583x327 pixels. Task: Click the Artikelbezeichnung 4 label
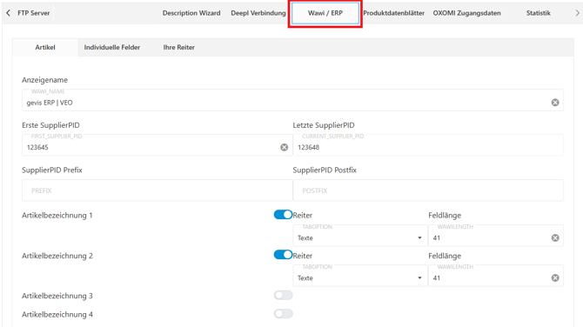pyautogui.click(x=57, y=314)
